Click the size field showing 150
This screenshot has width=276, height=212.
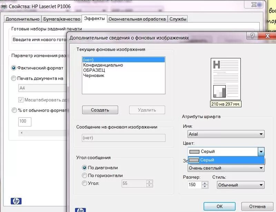[195, 185]
